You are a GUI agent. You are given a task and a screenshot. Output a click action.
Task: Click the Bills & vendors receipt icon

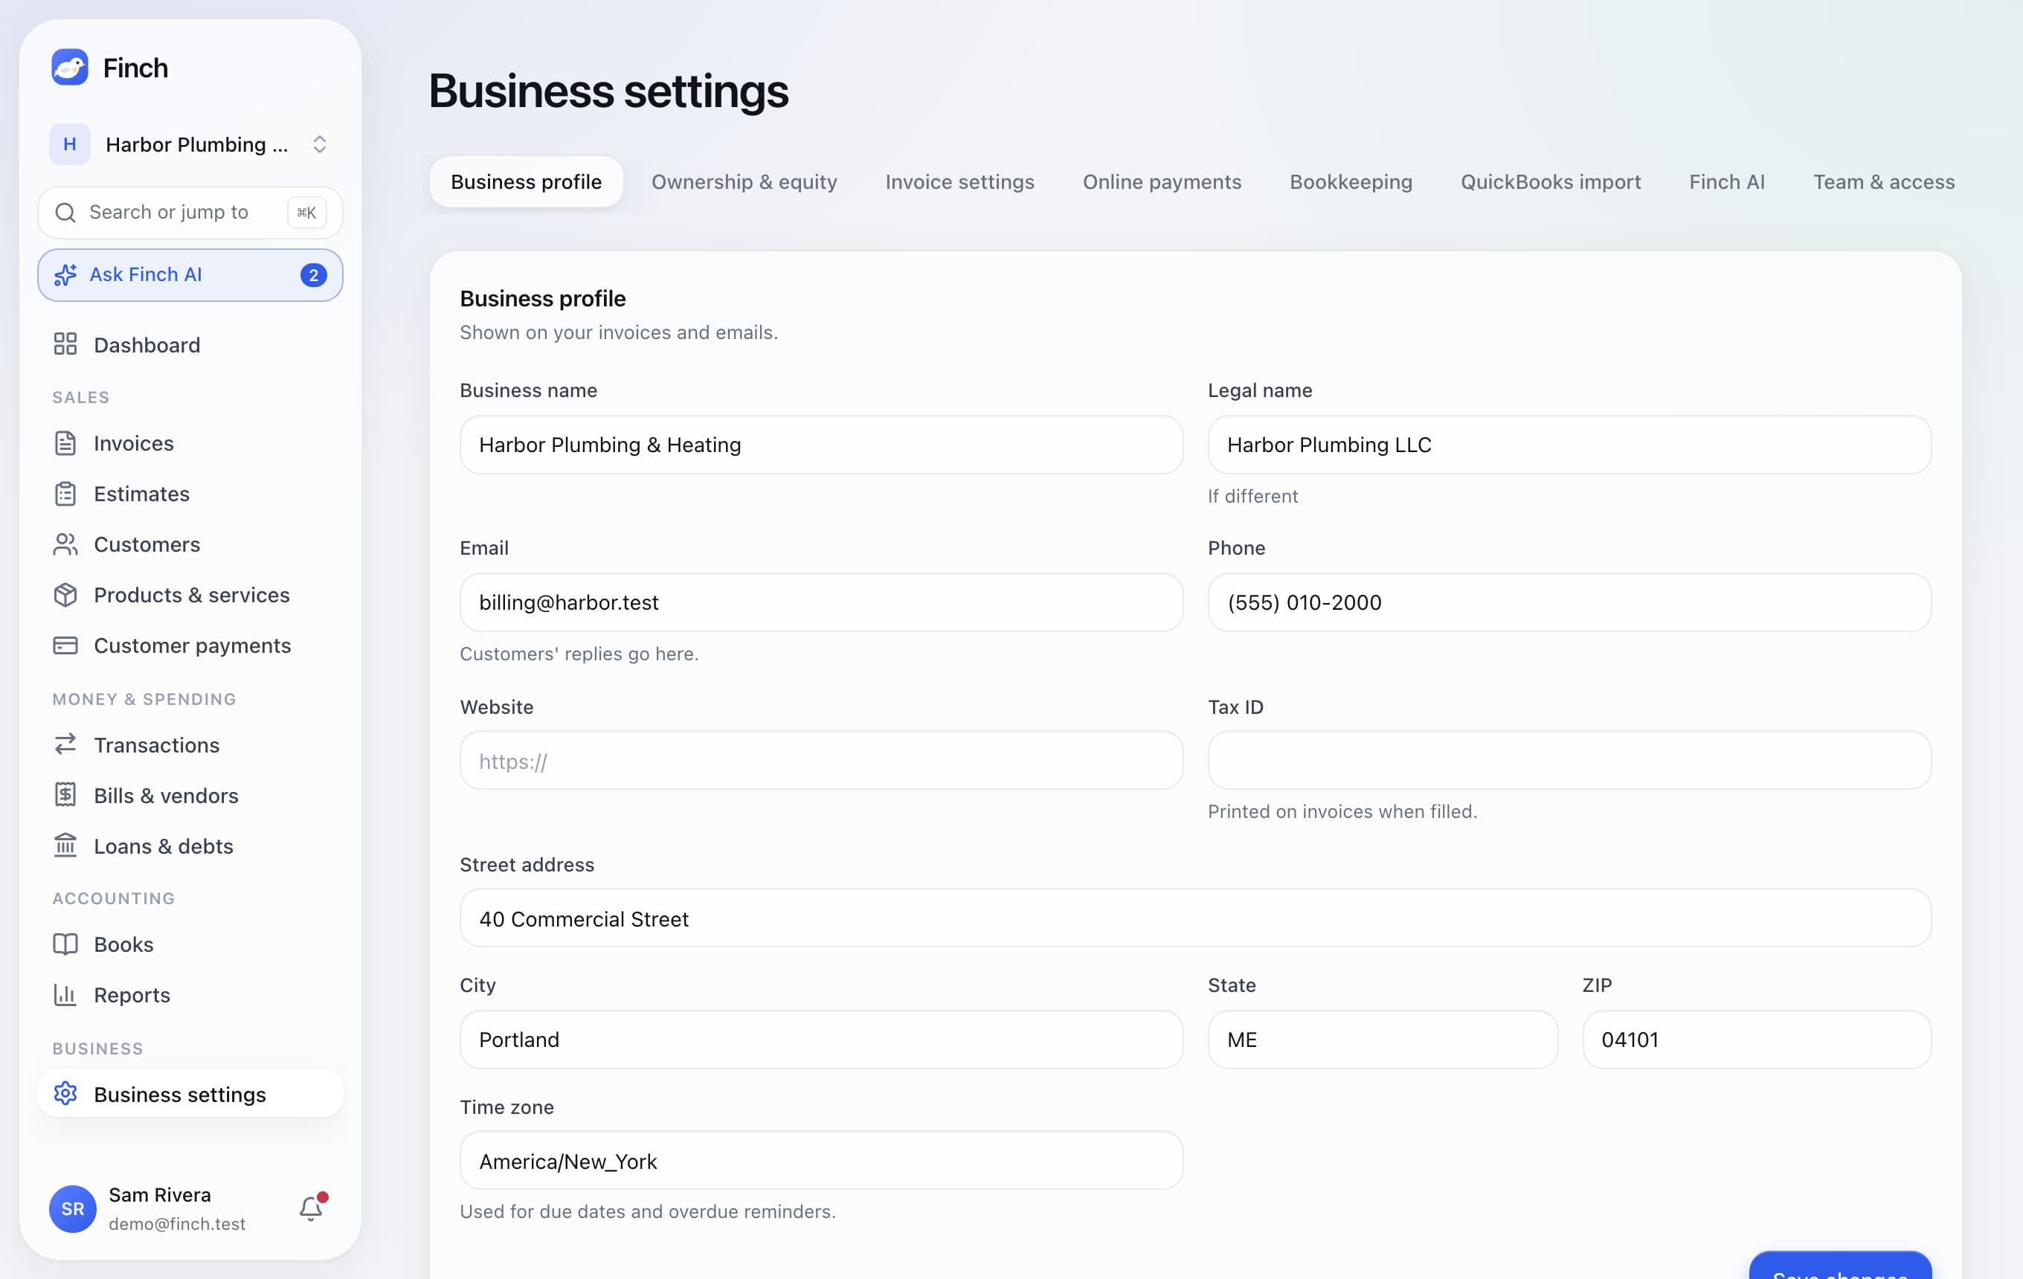[65, 794]
